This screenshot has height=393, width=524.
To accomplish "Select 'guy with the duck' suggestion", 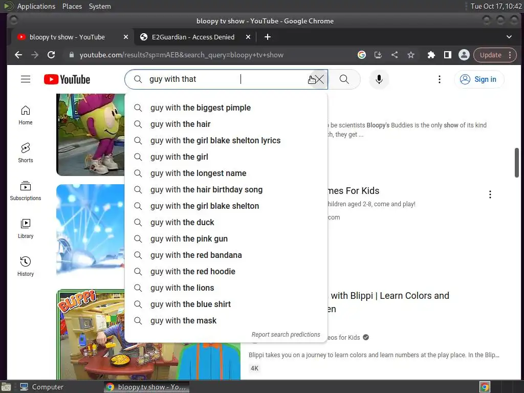I will 226,222.
